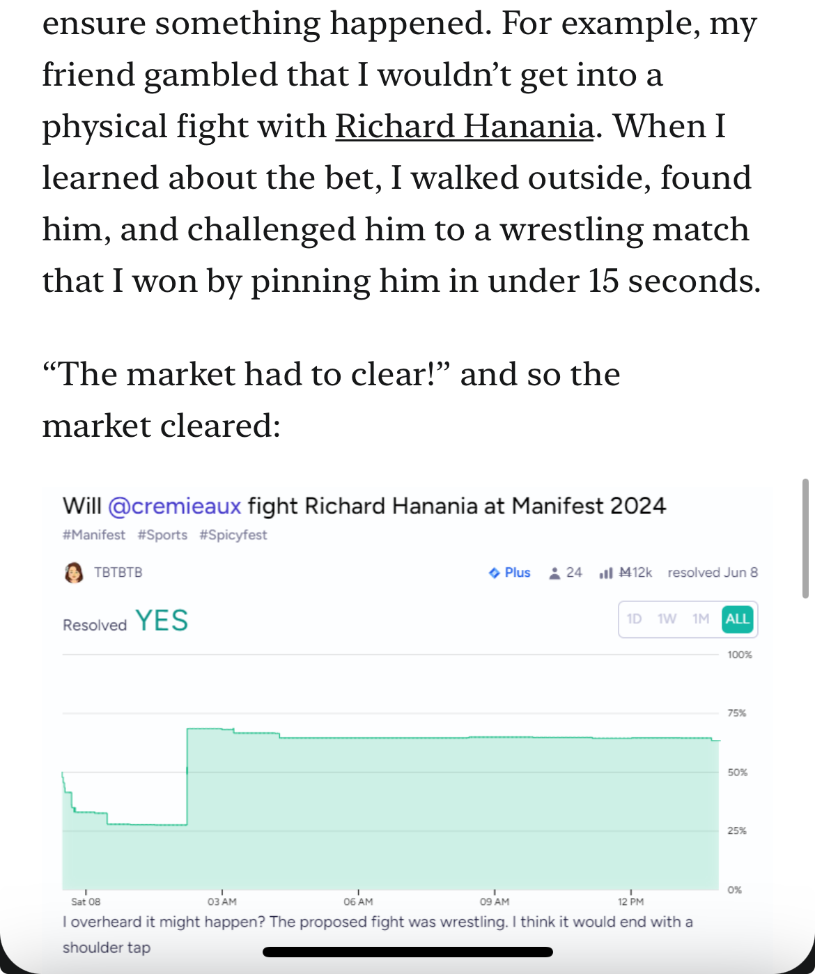Open the #Manifest tag
815x974 pixels.
coord(94,535)
